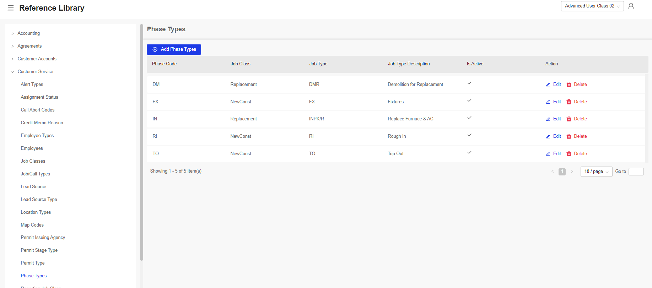
Task: Go to next page arrow
Action: click(x=572, y=172)
